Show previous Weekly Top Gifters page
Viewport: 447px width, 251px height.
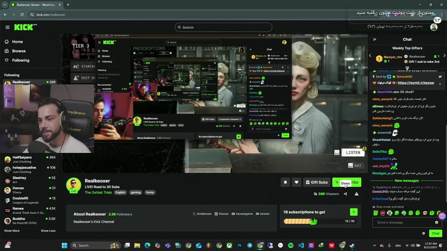(x=370, y=56)
